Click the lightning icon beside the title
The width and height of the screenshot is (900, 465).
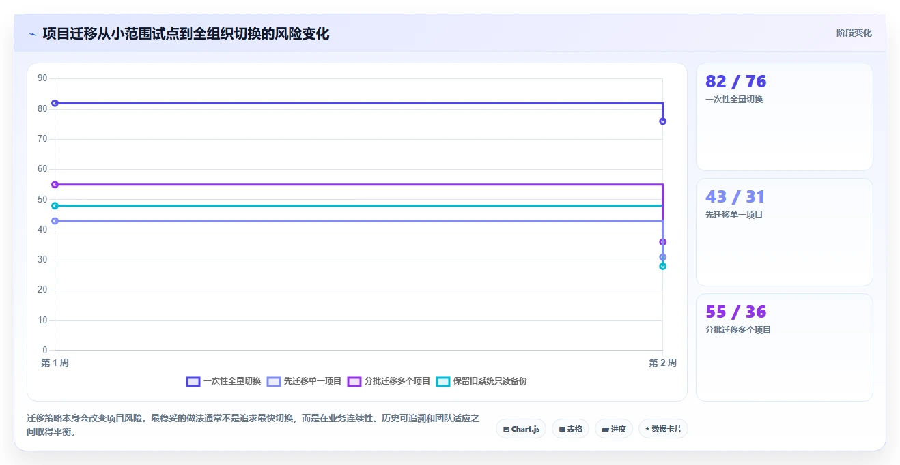(33, 34)
